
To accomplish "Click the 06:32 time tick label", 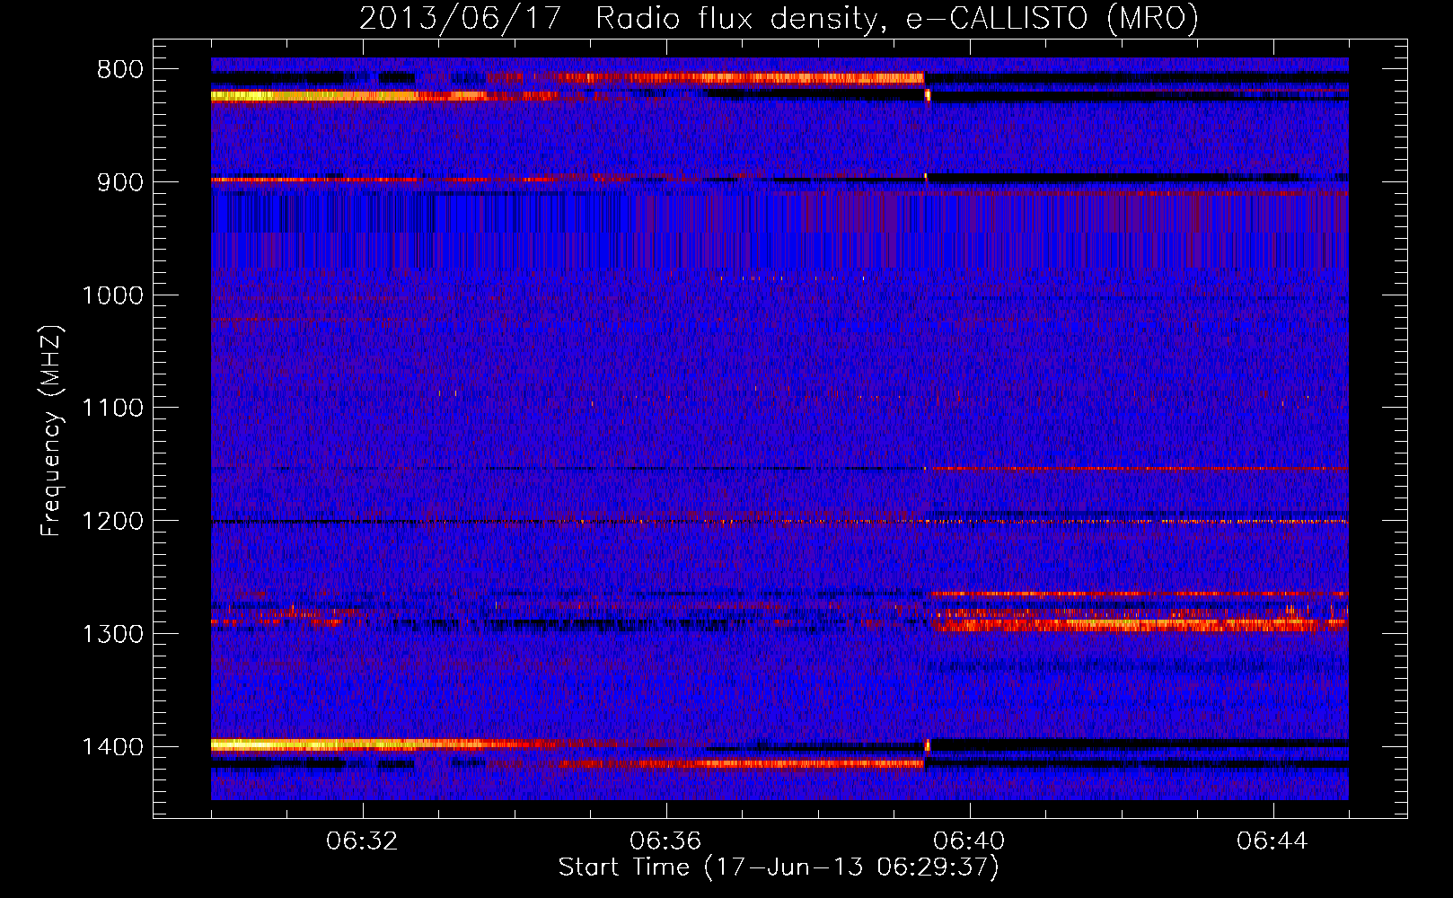I will click(x=362, y=841).
